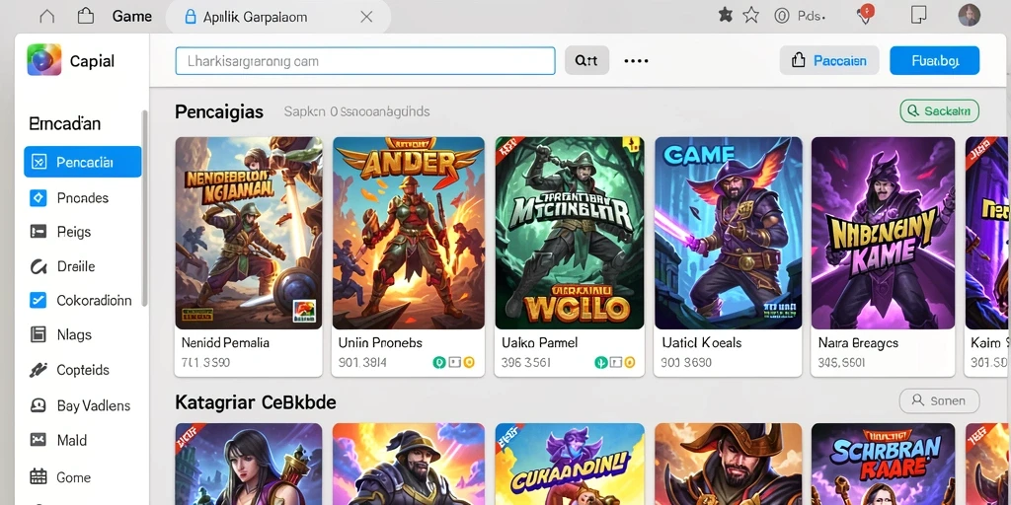Viewport: 1011px width, 505px height.
Task: Click the blue Fuatbo button
Action: tap(934, 60)
